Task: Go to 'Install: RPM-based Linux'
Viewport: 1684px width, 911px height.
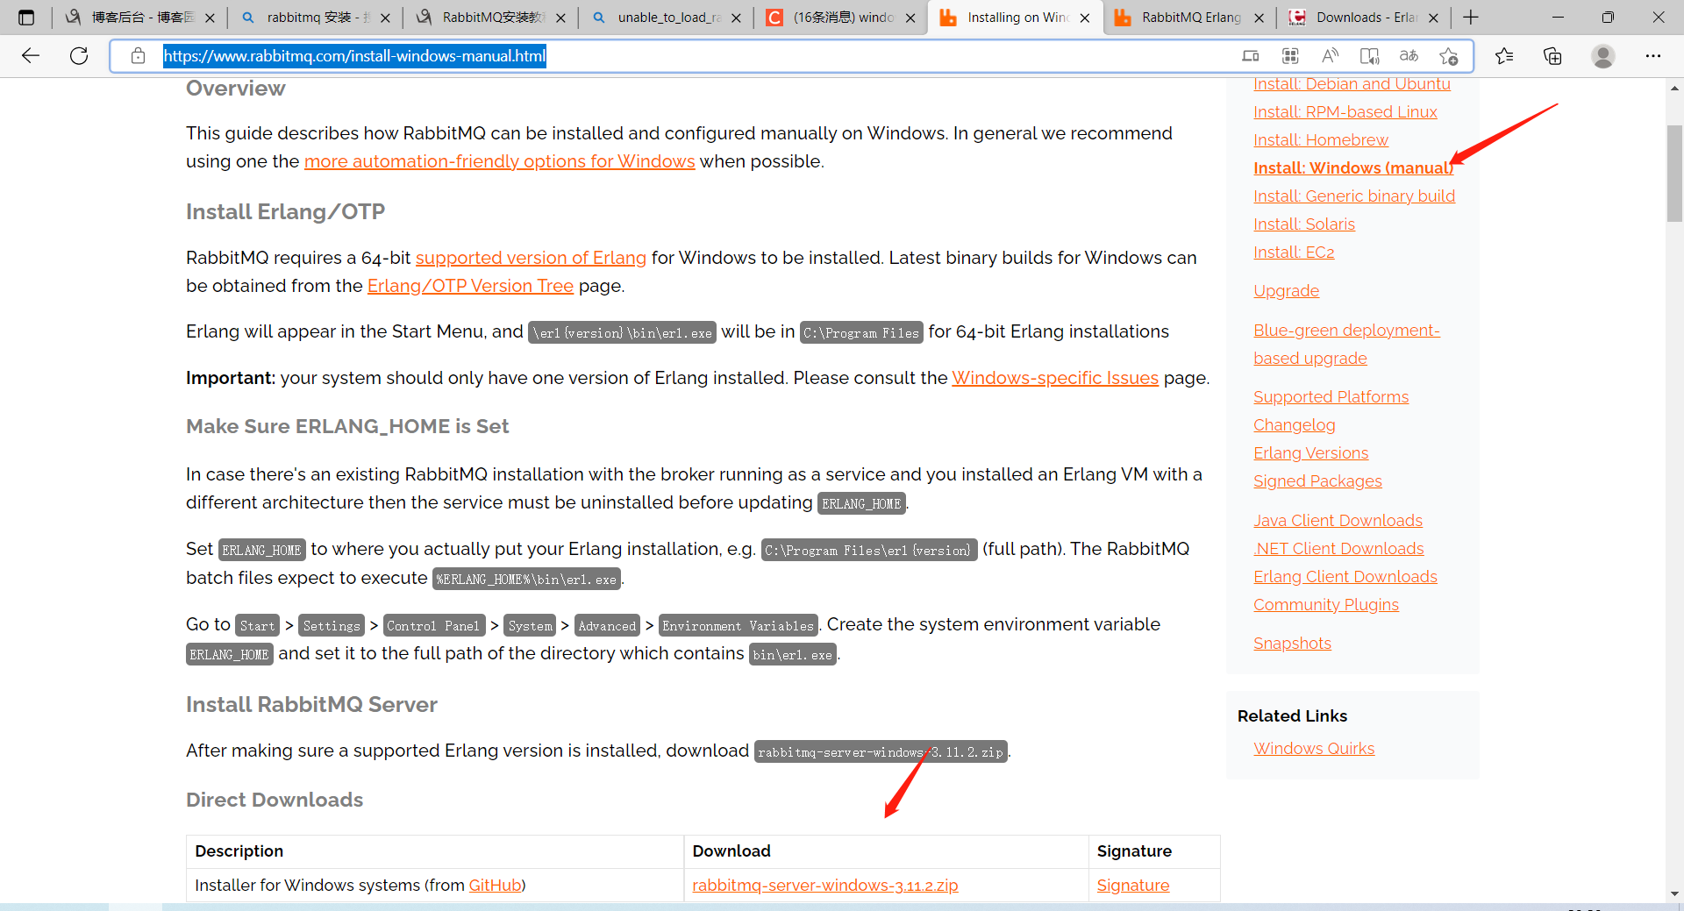Action: (1345, 112)
